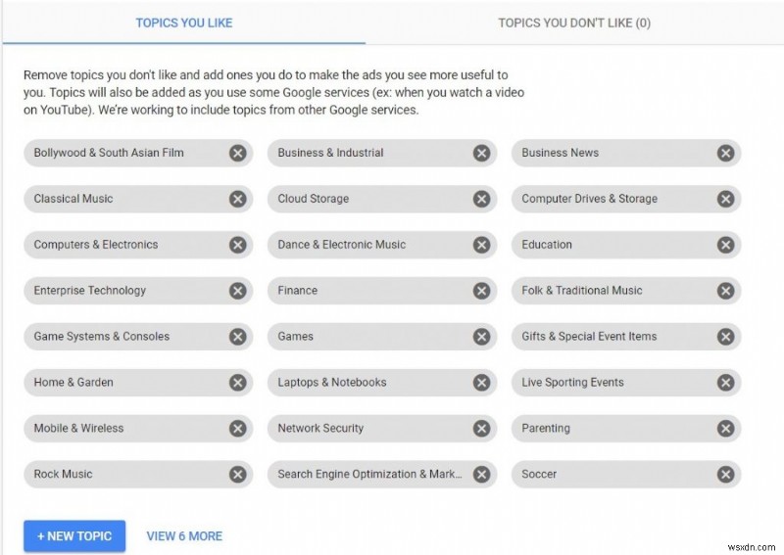The height and width of the screenshot is (555, 784).
Task: Remove Dance & Electronic Music topic
Action: click(481, 245)
